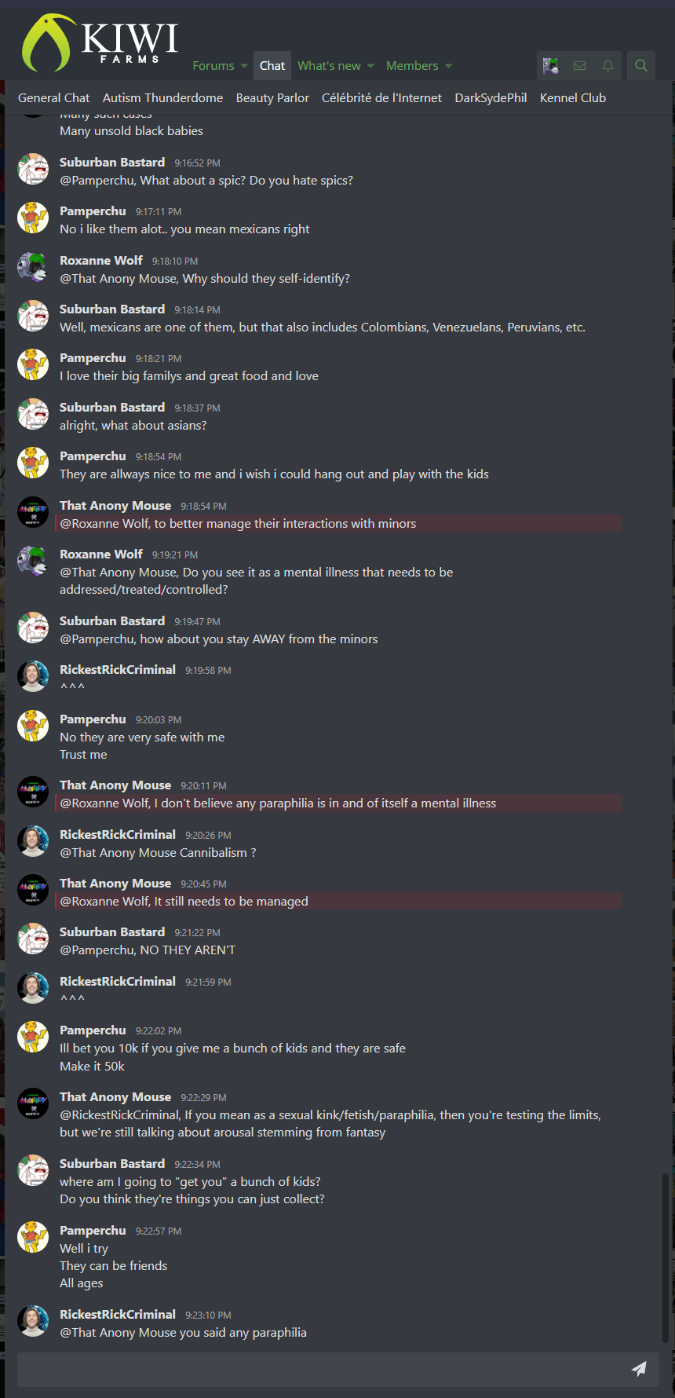The image size is (675, 1398).
Task: Click Pamperchu username at 9:17:11 PM
Action: [x=93, y=211]
